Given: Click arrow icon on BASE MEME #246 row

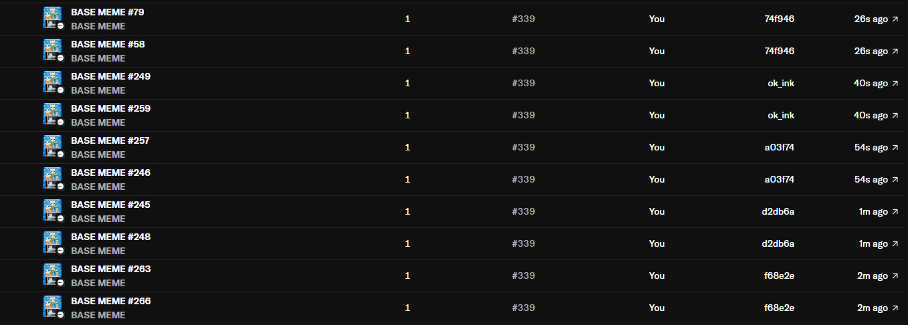Looking at the screenshot, I should point(895,180).
